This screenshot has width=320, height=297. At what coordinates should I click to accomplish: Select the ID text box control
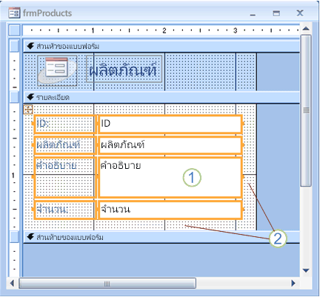pos(170,124)
